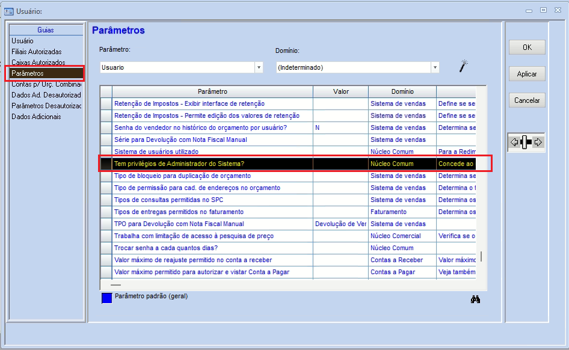Go to the Caixas Autorizados guide
Screen dimensions: 569x350
point(38,63)
